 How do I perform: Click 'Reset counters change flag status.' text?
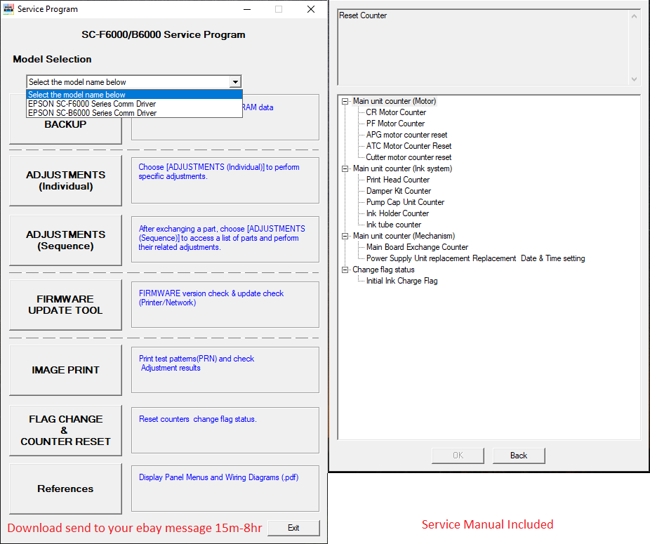pyautogui.click(x=198, y=419)
